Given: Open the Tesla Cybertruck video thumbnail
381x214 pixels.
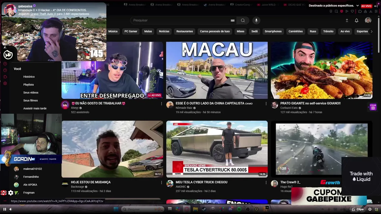Looking at the screenshot, I should [x=217, y=149].
